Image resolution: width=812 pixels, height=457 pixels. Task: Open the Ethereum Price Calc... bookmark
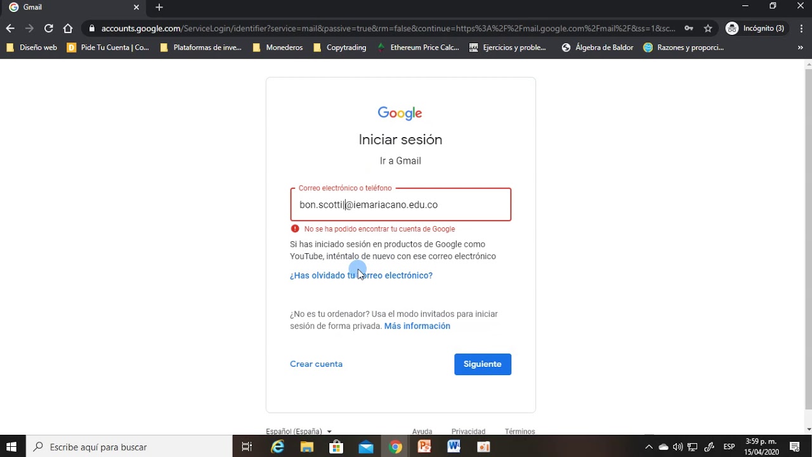[419, 48]
